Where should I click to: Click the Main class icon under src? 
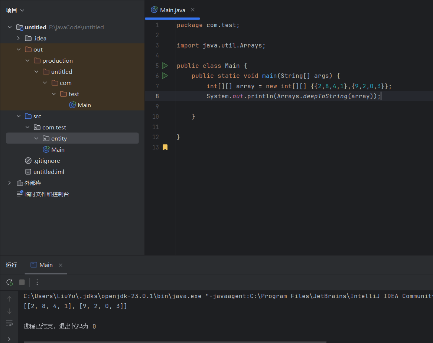coord(46,149)
